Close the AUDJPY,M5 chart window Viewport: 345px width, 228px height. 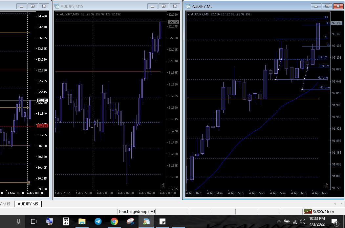[x=338, y=6]
